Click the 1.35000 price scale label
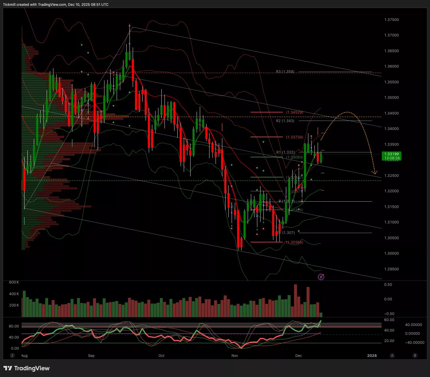 [391, 98]
